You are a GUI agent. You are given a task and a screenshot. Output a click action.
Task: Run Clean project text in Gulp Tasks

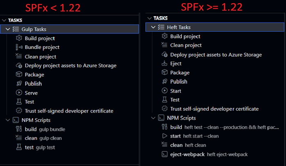click(x=40, y=57)
